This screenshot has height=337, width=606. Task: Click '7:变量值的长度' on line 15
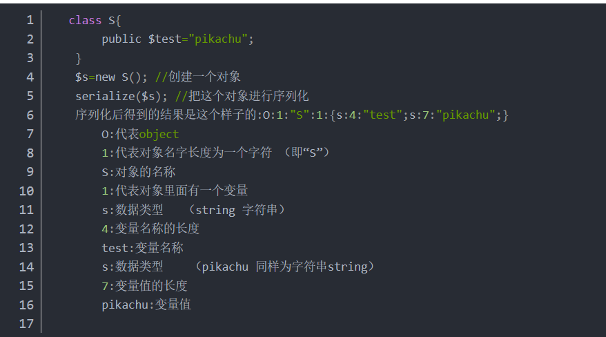[x=144, y=286]
